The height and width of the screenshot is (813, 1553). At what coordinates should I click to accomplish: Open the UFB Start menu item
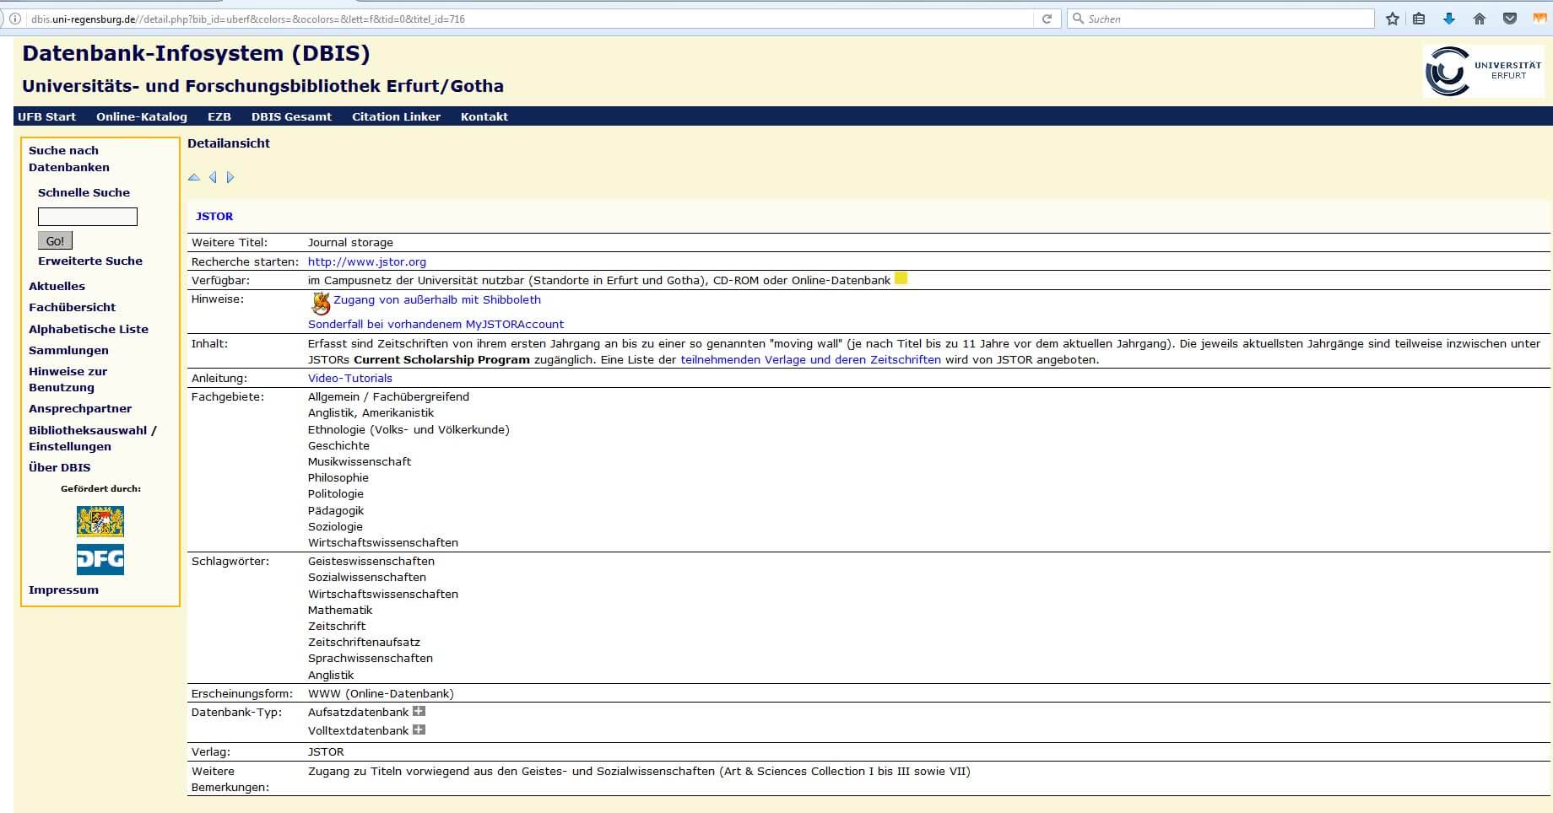[47, 117]
